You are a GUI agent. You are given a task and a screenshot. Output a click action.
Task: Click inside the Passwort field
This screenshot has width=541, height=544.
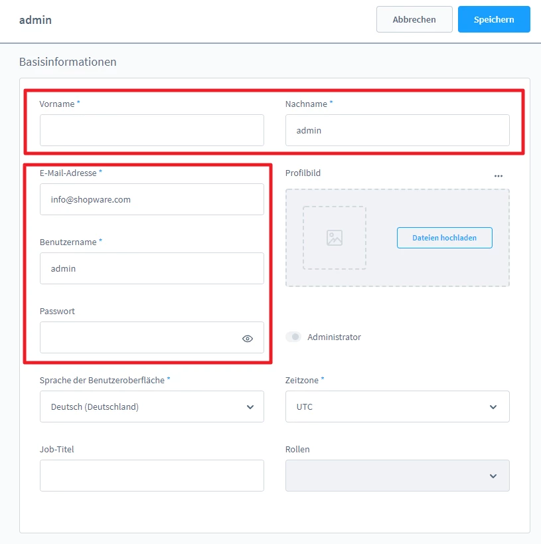click(139, 337)
